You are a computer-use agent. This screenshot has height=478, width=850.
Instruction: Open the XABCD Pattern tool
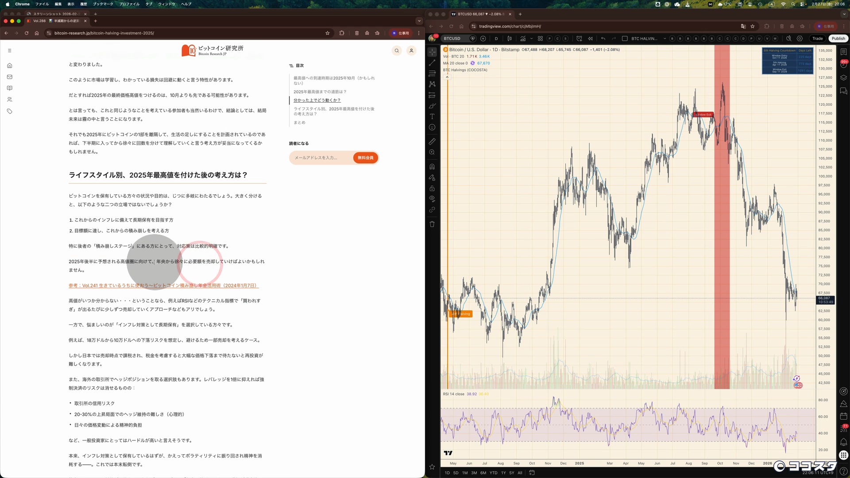click(432, 83)
